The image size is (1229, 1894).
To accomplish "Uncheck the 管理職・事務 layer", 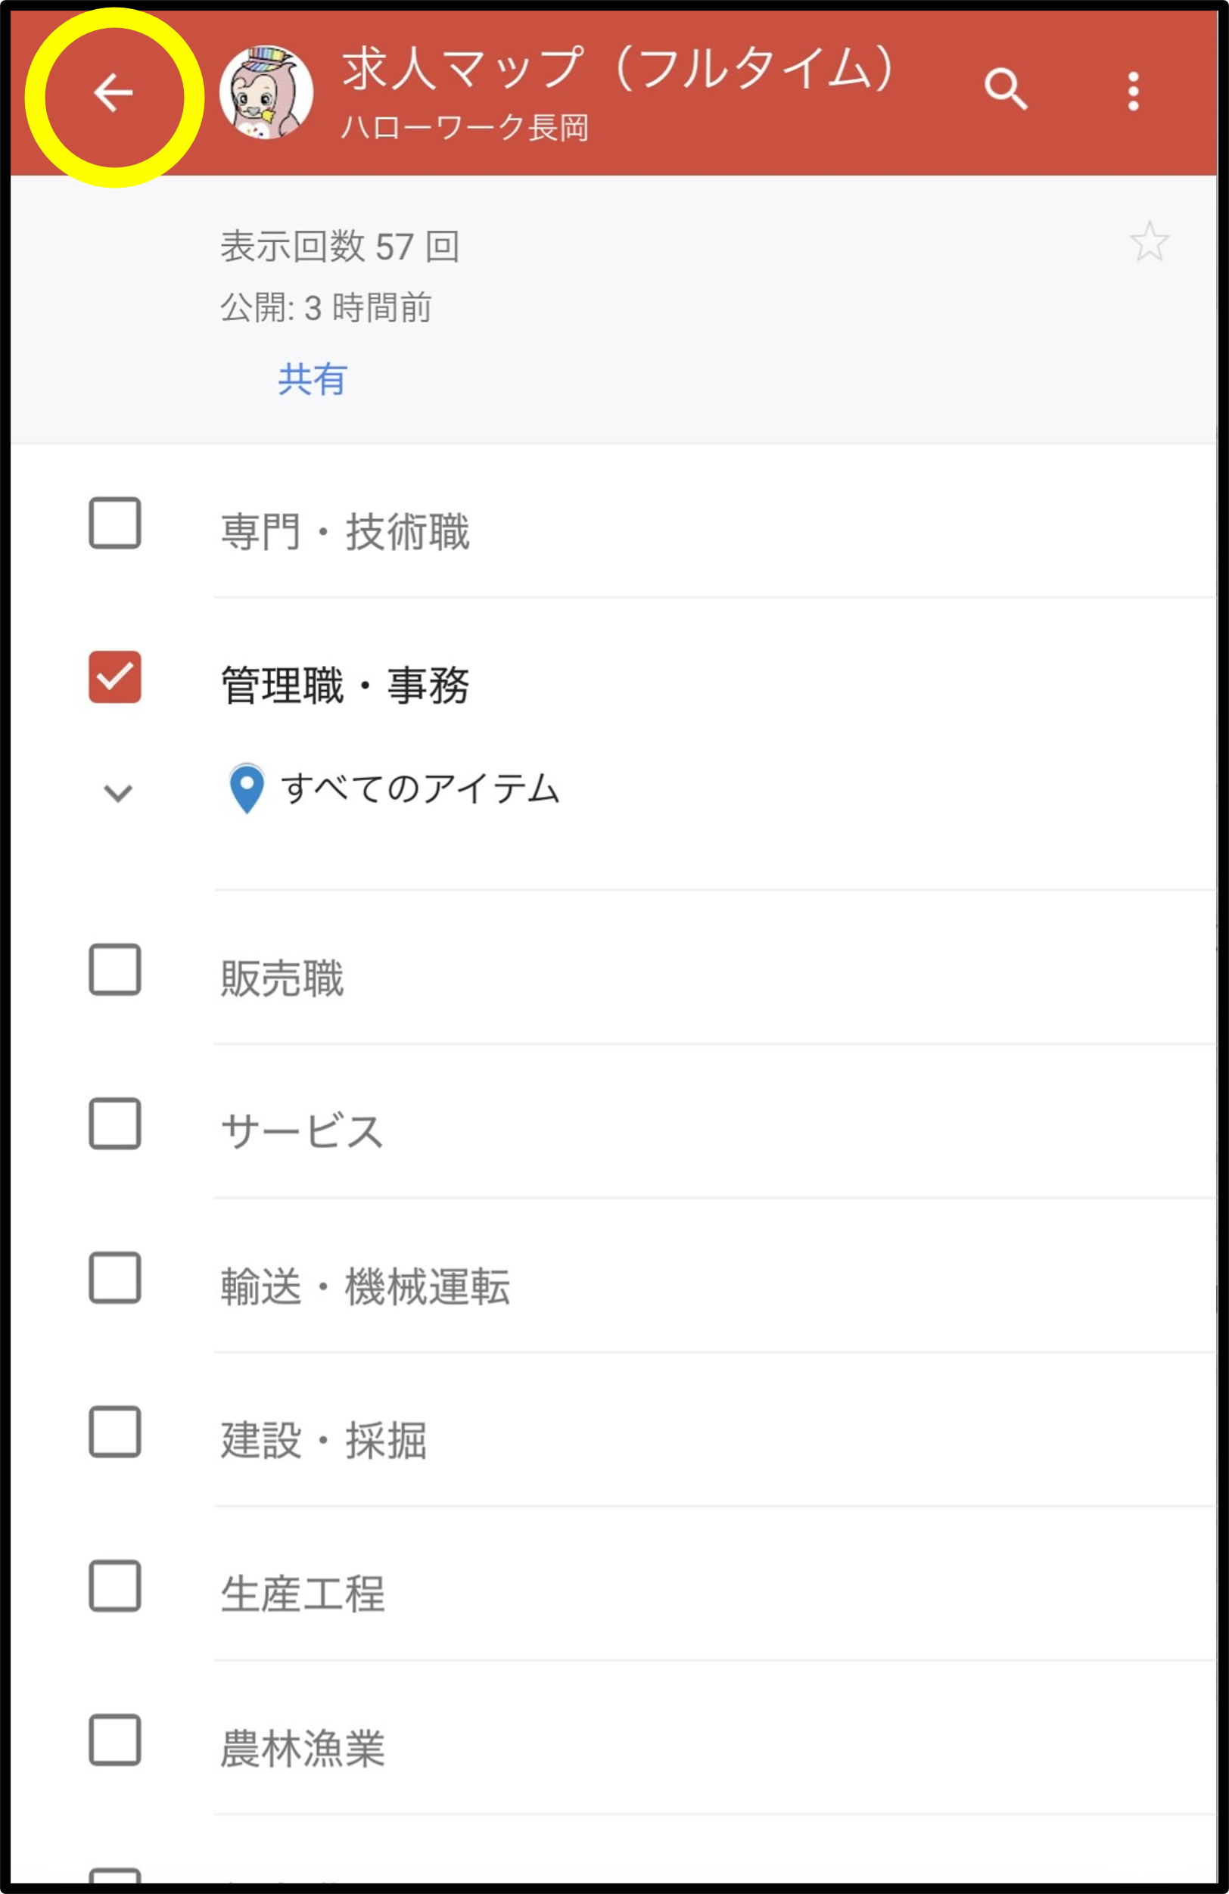I will (x=116, y=677).
